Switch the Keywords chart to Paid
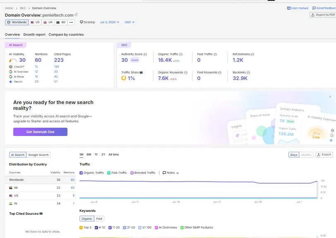Image resolution: width=336 pixels, height=238 pixels. [99, 219]
